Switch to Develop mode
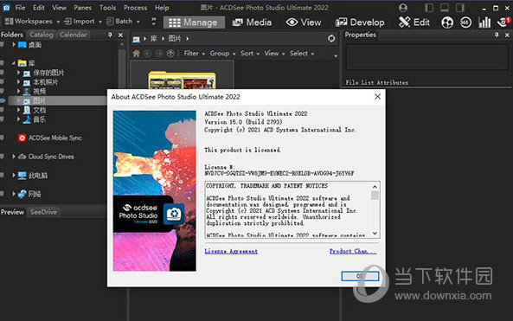 pos(360,22)
